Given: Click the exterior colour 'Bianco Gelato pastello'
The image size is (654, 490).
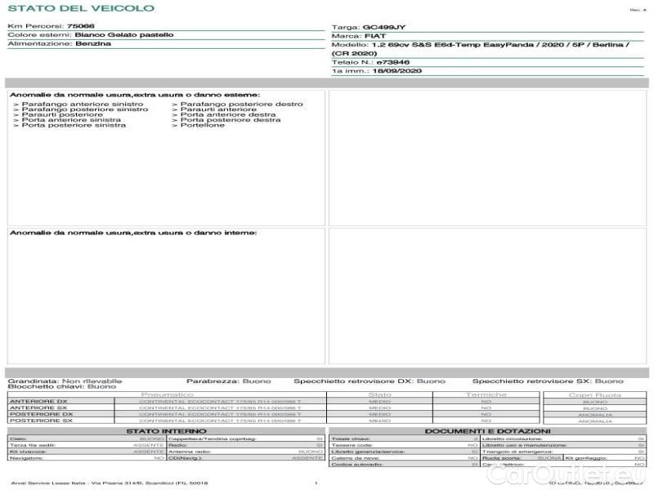Looking at the screenshot, I should [x=124, y=35].
